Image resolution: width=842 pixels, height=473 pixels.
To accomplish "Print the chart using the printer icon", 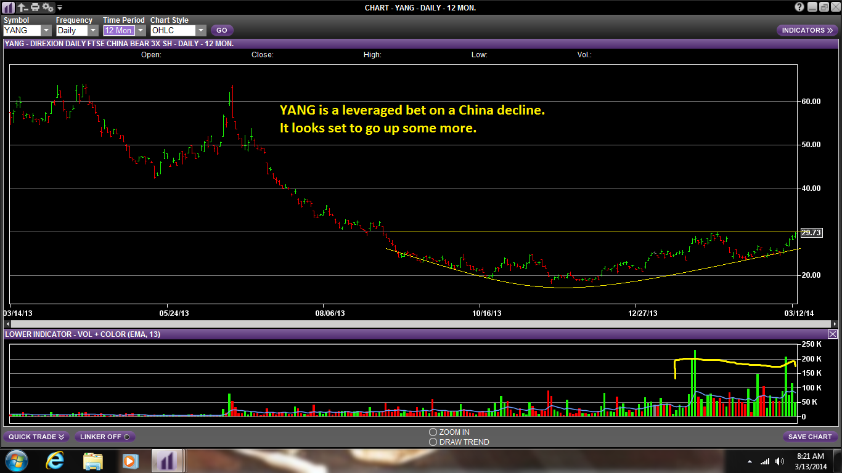I will tap(35, 7).
